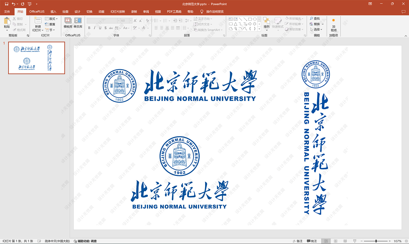This screenshot has width=409, height=244.
Task: Toggle Bold formatting
Action: 89,28
